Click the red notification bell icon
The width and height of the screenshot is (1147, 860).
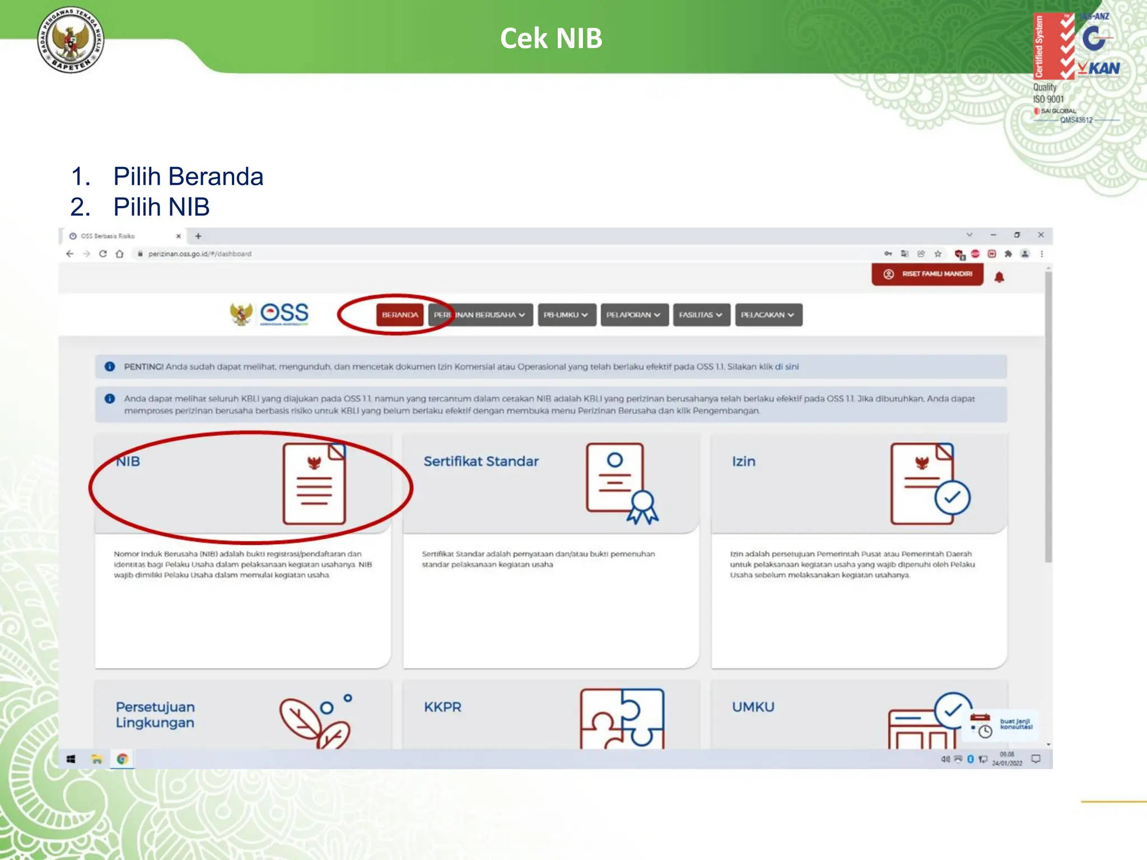point(999,277)
